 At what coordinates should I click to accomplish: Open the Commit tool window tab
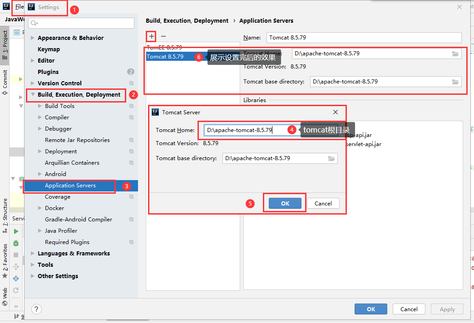(x=5, y=82)
